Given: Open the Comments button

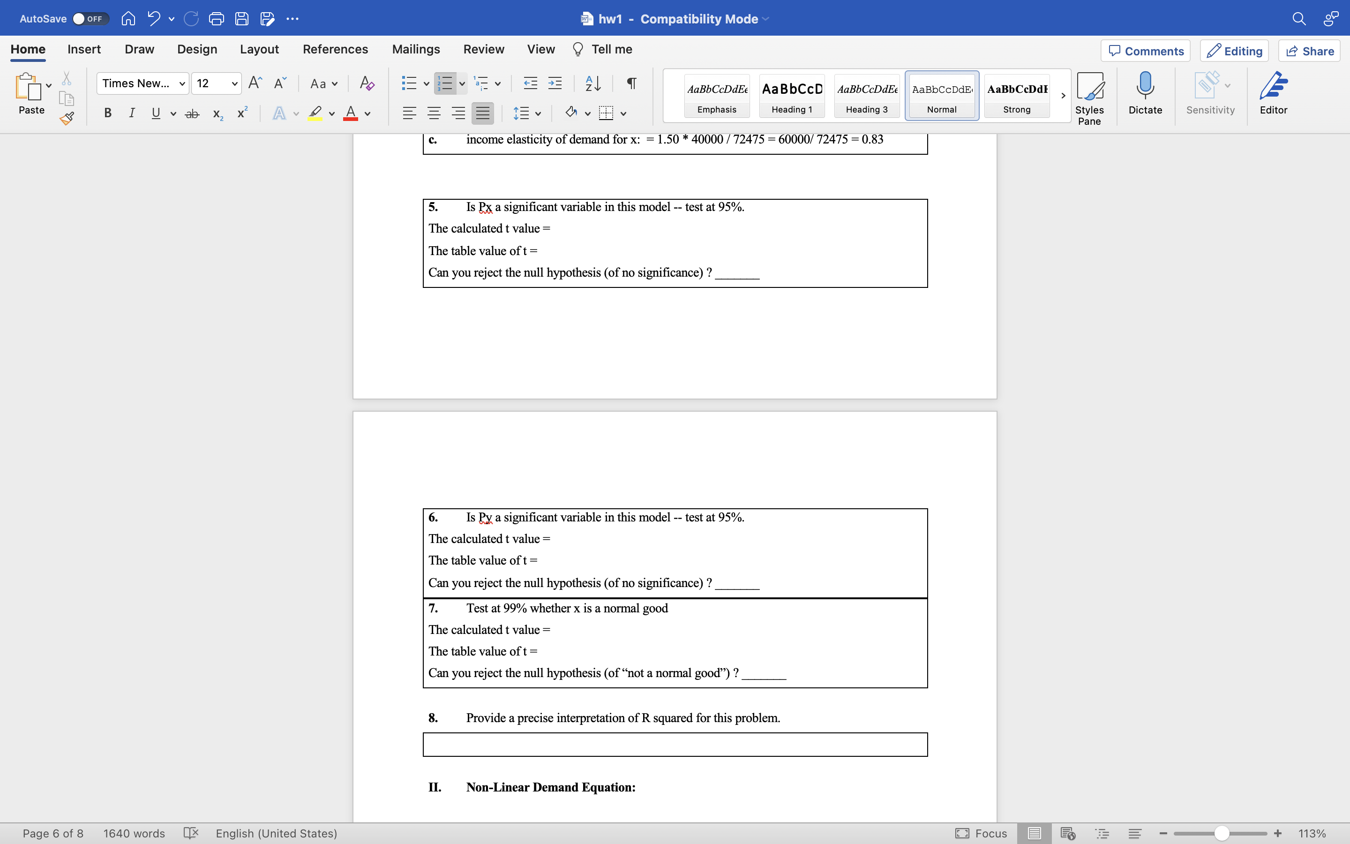Looking at the screenshot, I should click(x=1145, y=52).
